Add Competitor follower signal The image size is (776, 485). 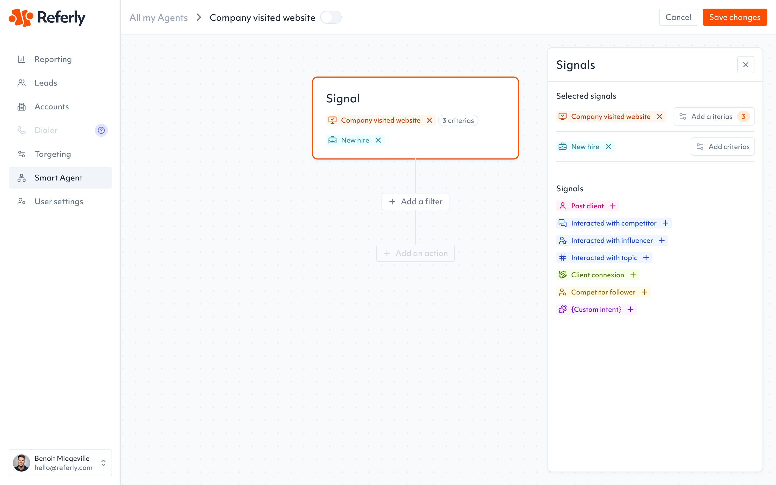coord(645,292)
